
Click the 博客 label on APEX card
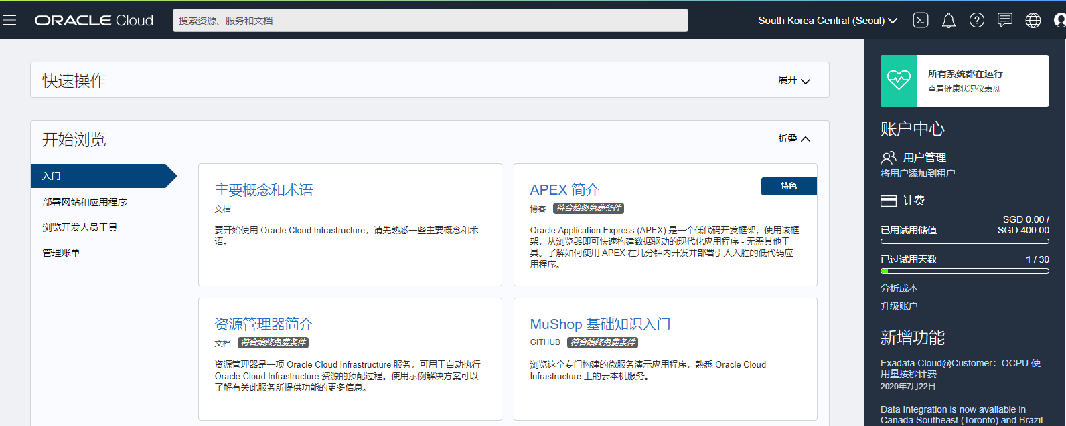tap(538, 209)
